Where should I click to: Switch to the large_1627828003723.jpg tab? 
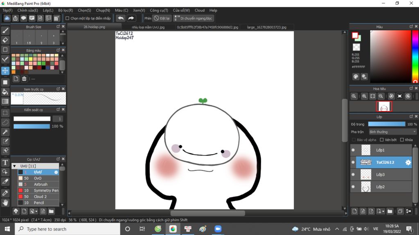(267, 27)
